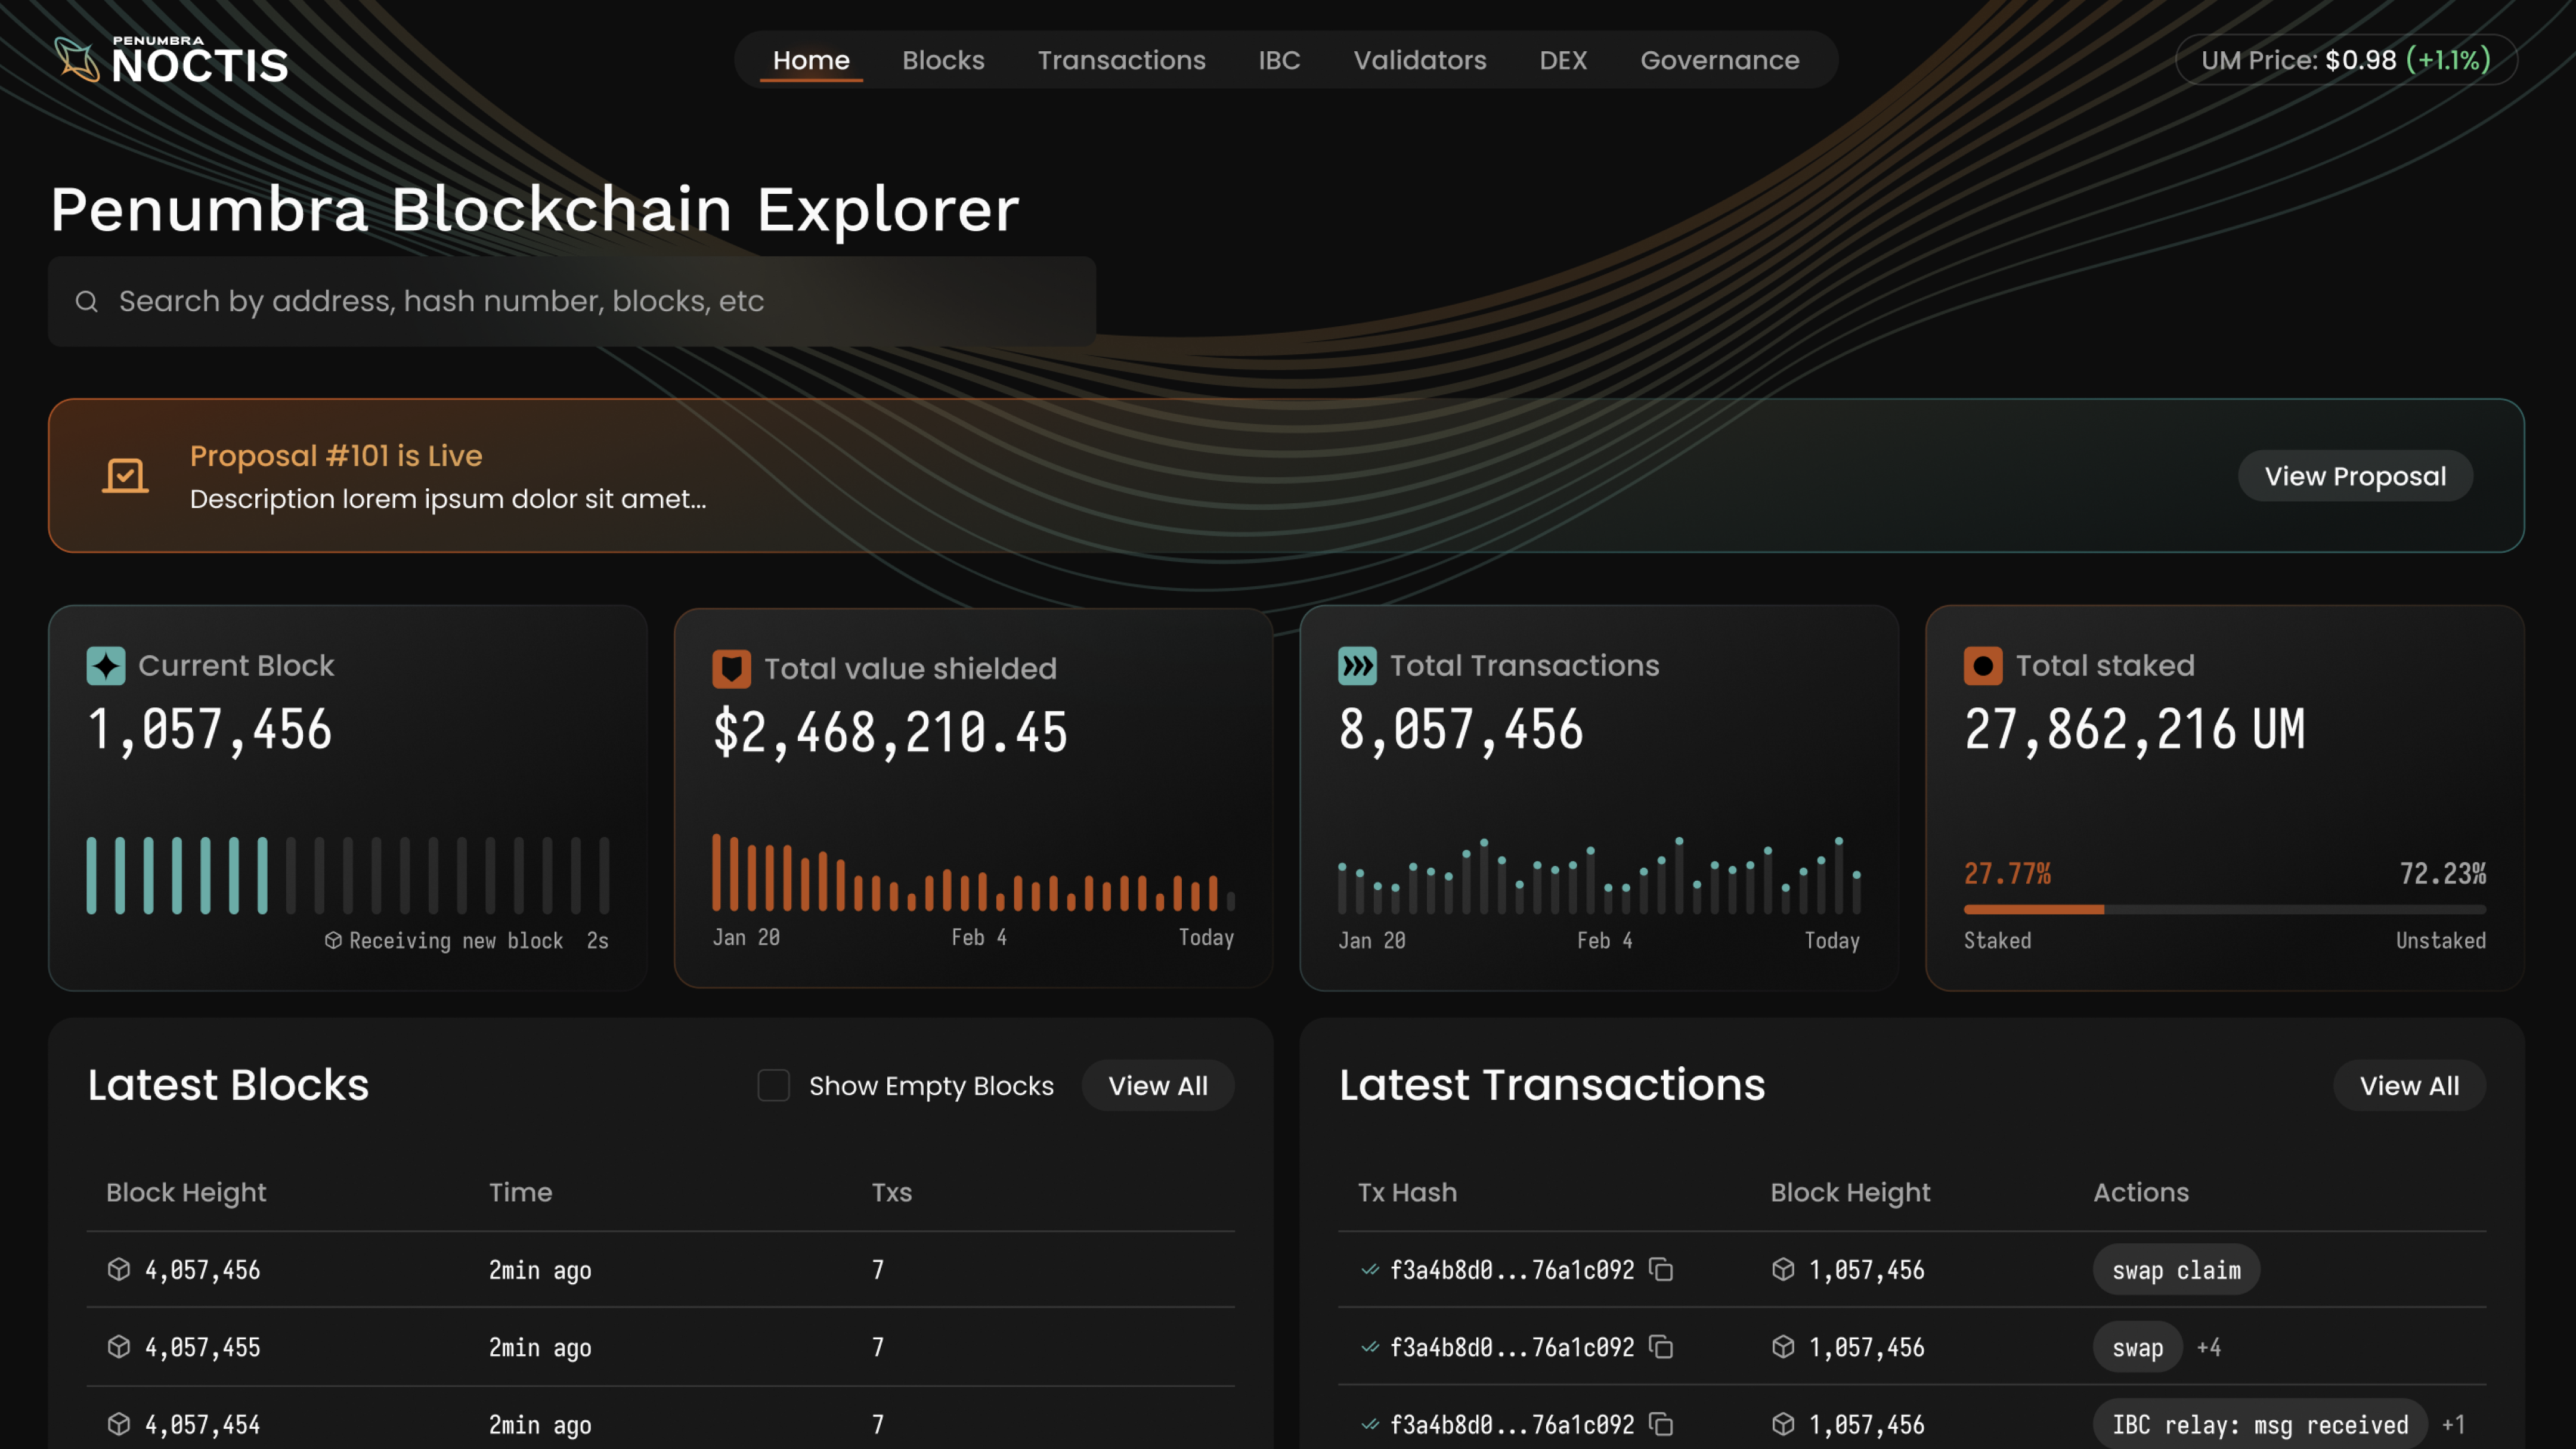Click the Total Transactions arrows icon

[1357, 666]
